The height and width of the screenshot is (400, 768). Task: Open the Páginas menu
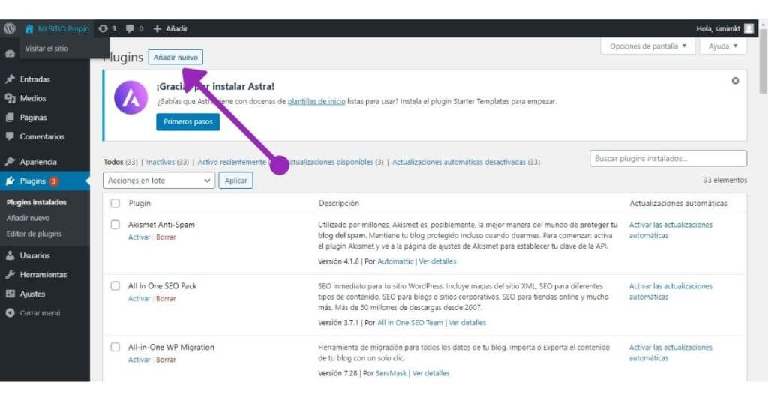point(33,118)
